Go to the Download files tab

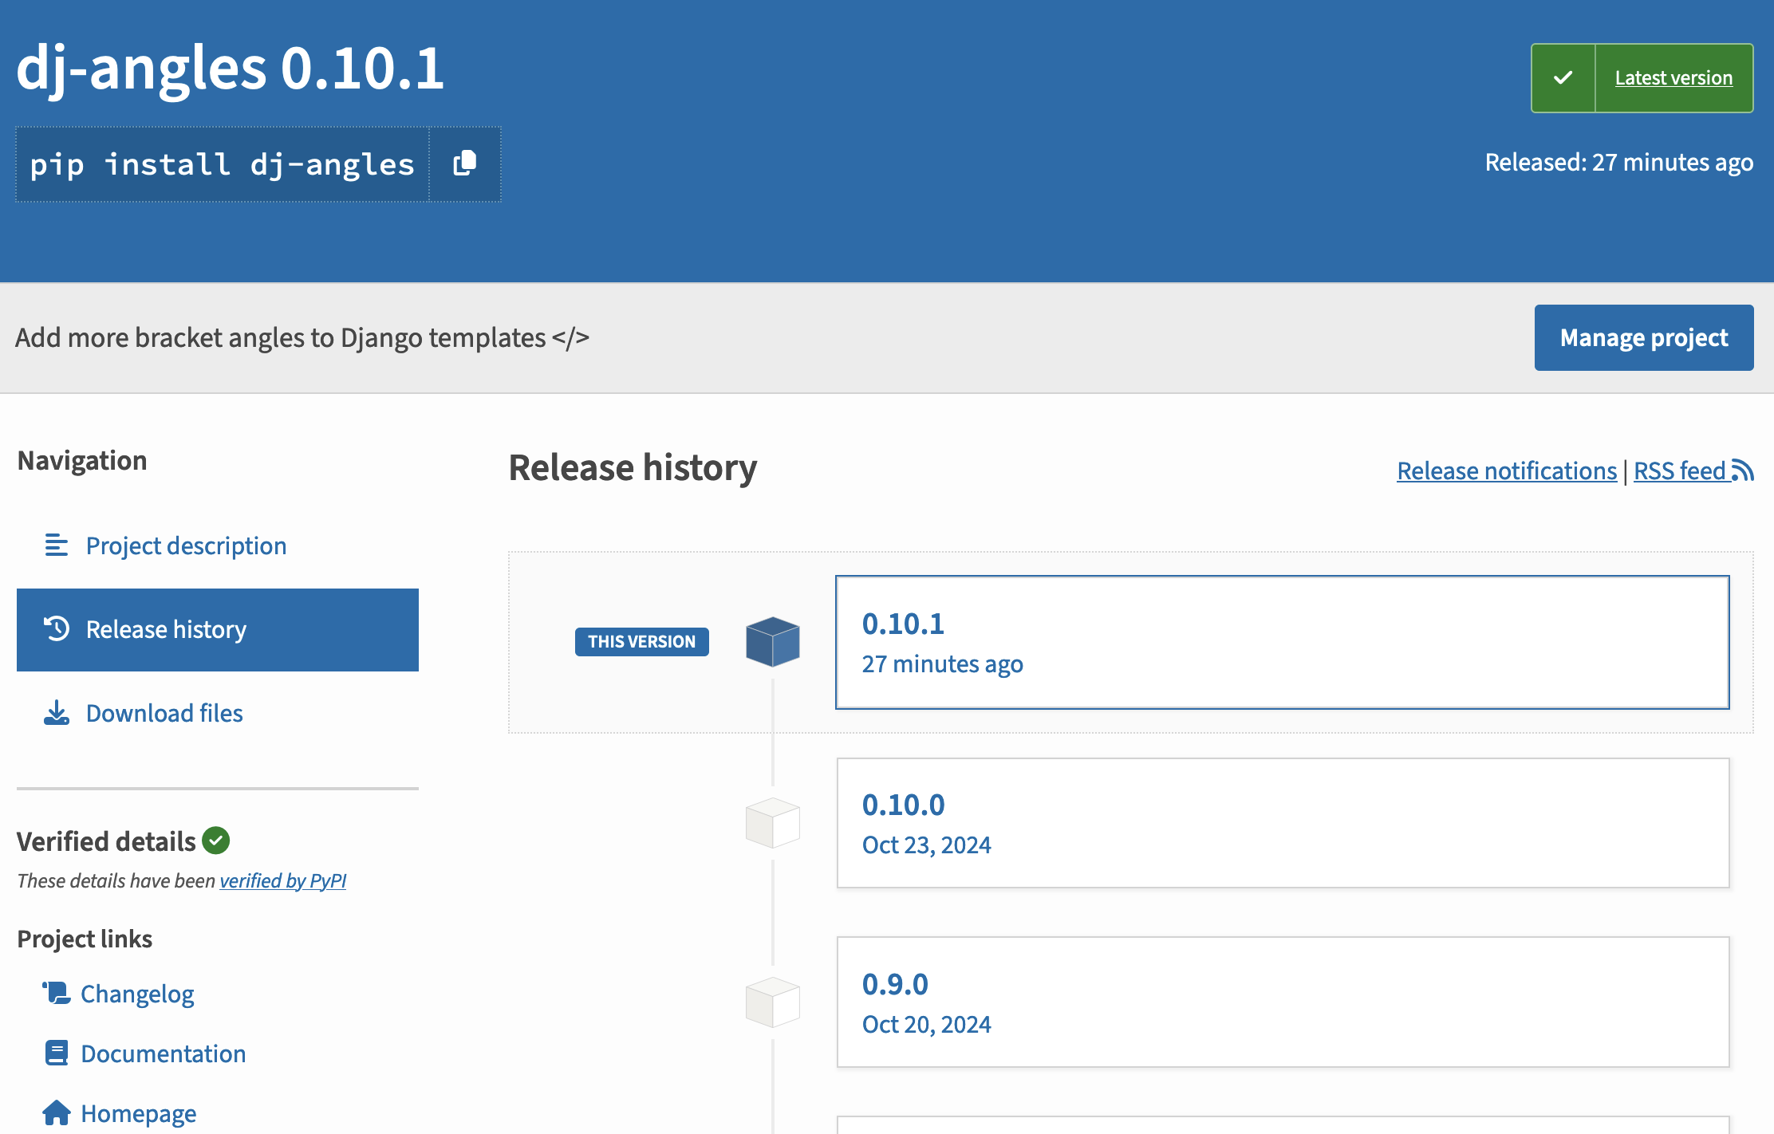164,714
